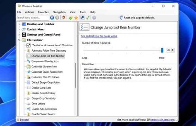
Task: Click the jump list item number slider handle
Action: coord(162,50)
